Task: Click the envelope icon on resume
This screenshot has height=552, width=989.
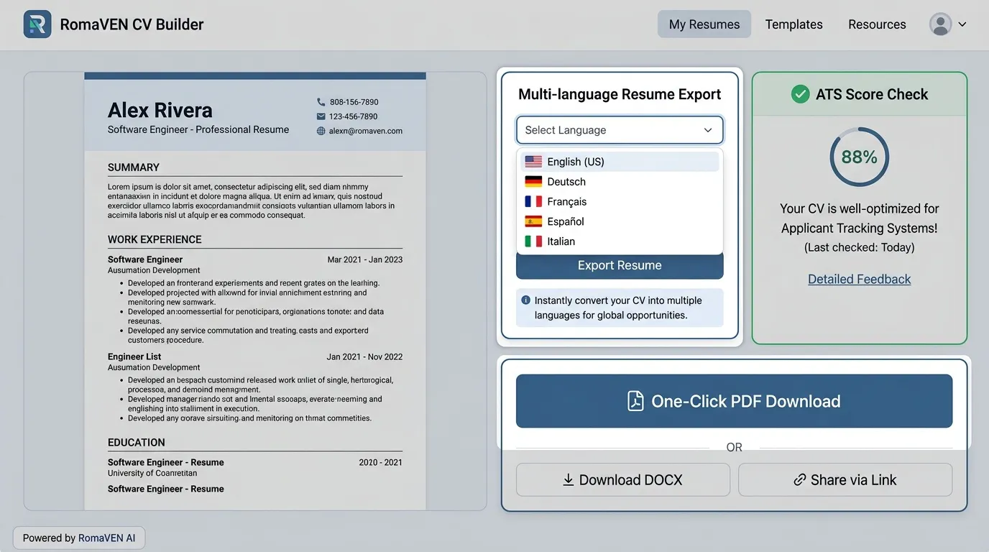Action: tap(321, 116)
